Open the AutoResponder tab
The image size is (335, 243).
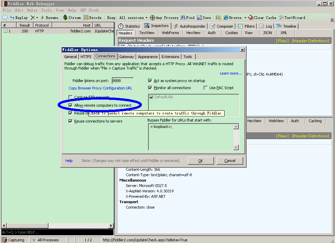[190, 26]
